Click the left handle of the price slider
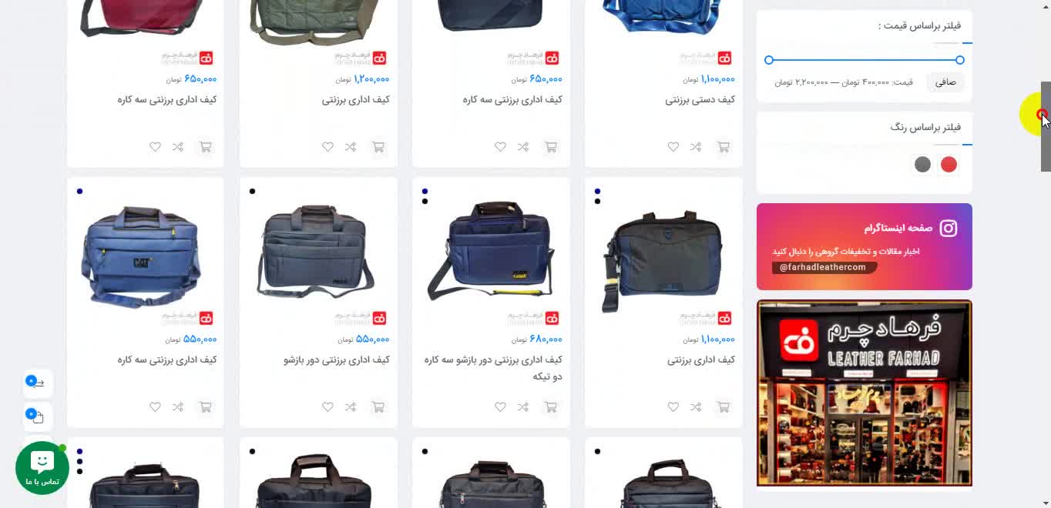The width and height of the screenshot is (1051, 508). coord(769,60)
